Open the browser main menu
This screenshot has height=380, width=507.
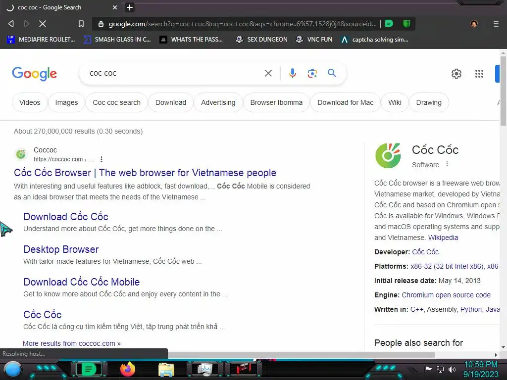(496, 24)
